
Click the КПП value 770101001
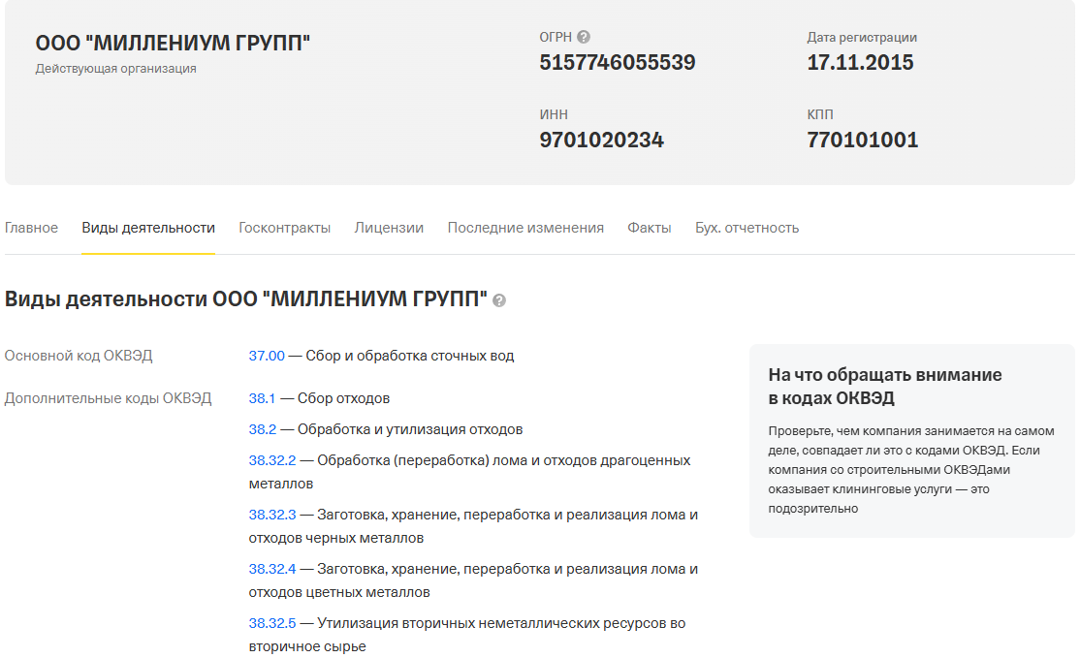(862, 141)
